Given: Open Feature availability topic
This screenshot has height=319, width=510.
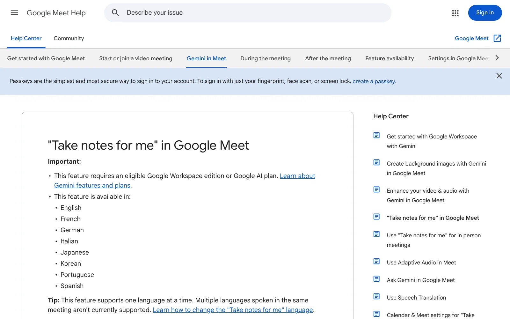Looking at the screenshot, I should 390,58.
